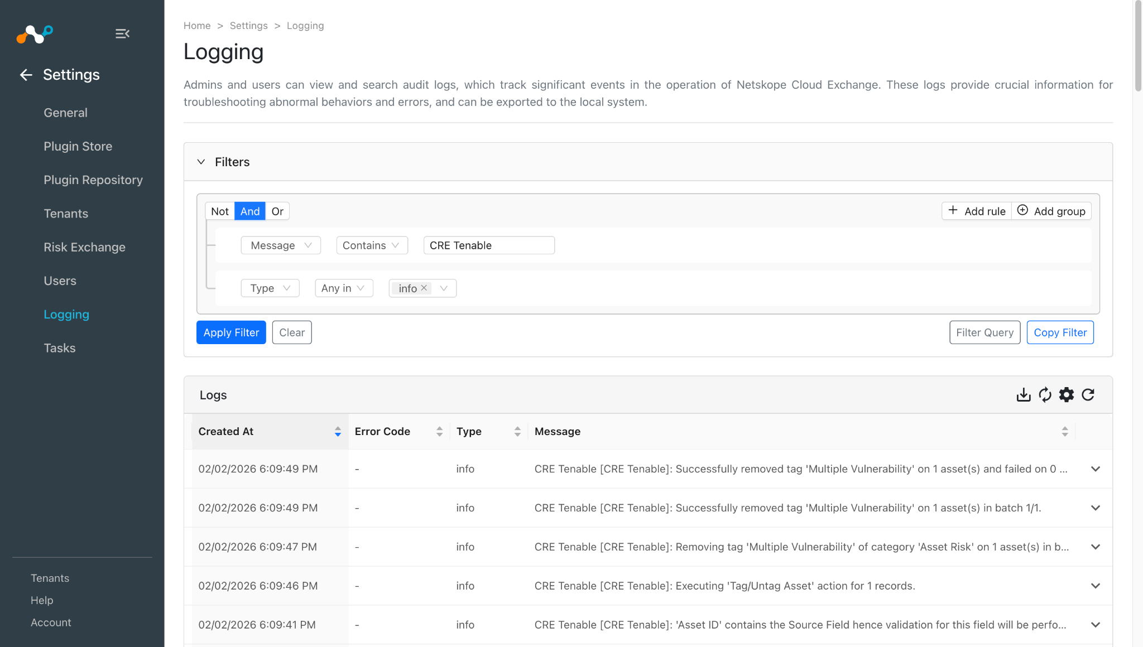
Task: Open Tenants under Settings
Action: tap(66, 214)
